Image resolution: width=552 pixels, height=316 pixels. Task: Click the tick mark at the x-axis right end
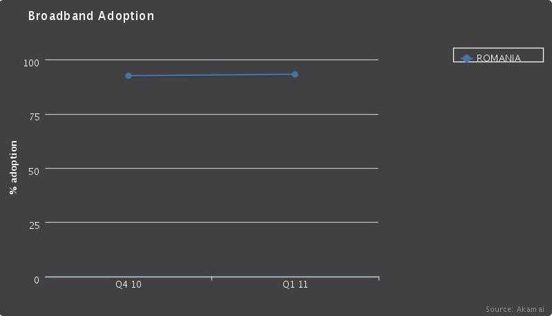click(379, 279)
